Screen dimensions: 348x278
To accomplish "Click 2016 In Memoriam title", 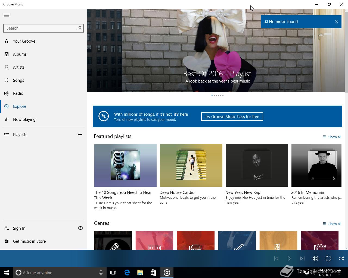I will pos(308,192).
